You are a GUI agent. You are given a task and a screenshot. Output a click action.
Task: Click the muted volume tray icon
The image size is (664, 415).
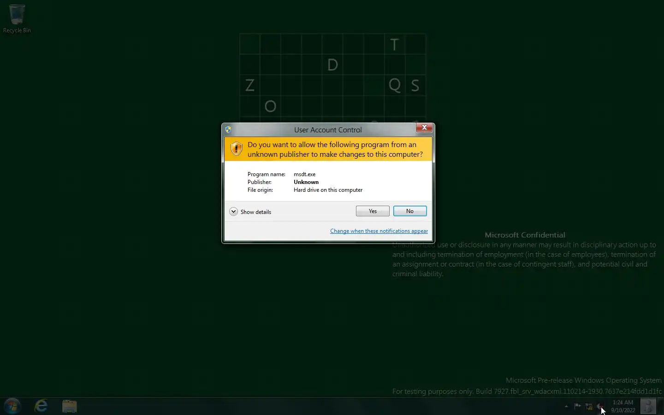(600, 406)
